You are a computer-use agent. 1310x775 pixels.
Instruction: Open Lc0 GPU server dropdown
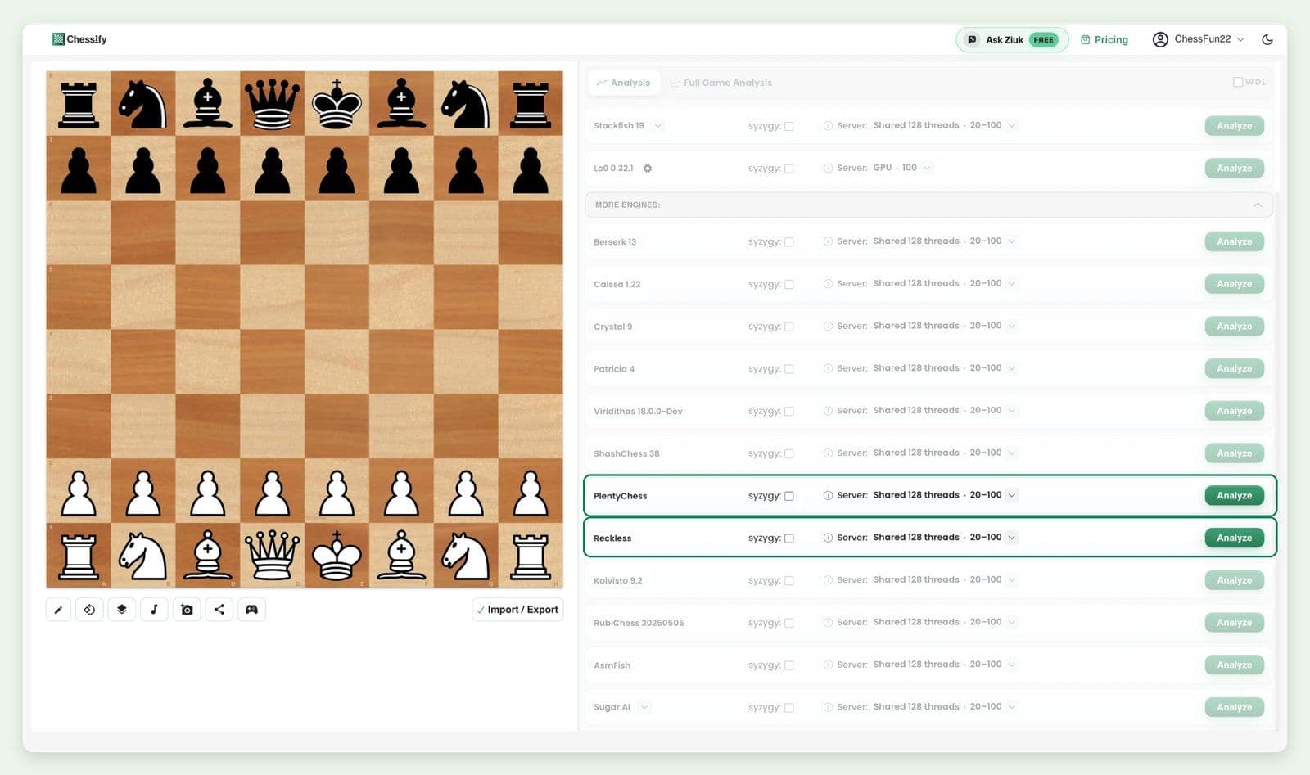tap(927, 168)
